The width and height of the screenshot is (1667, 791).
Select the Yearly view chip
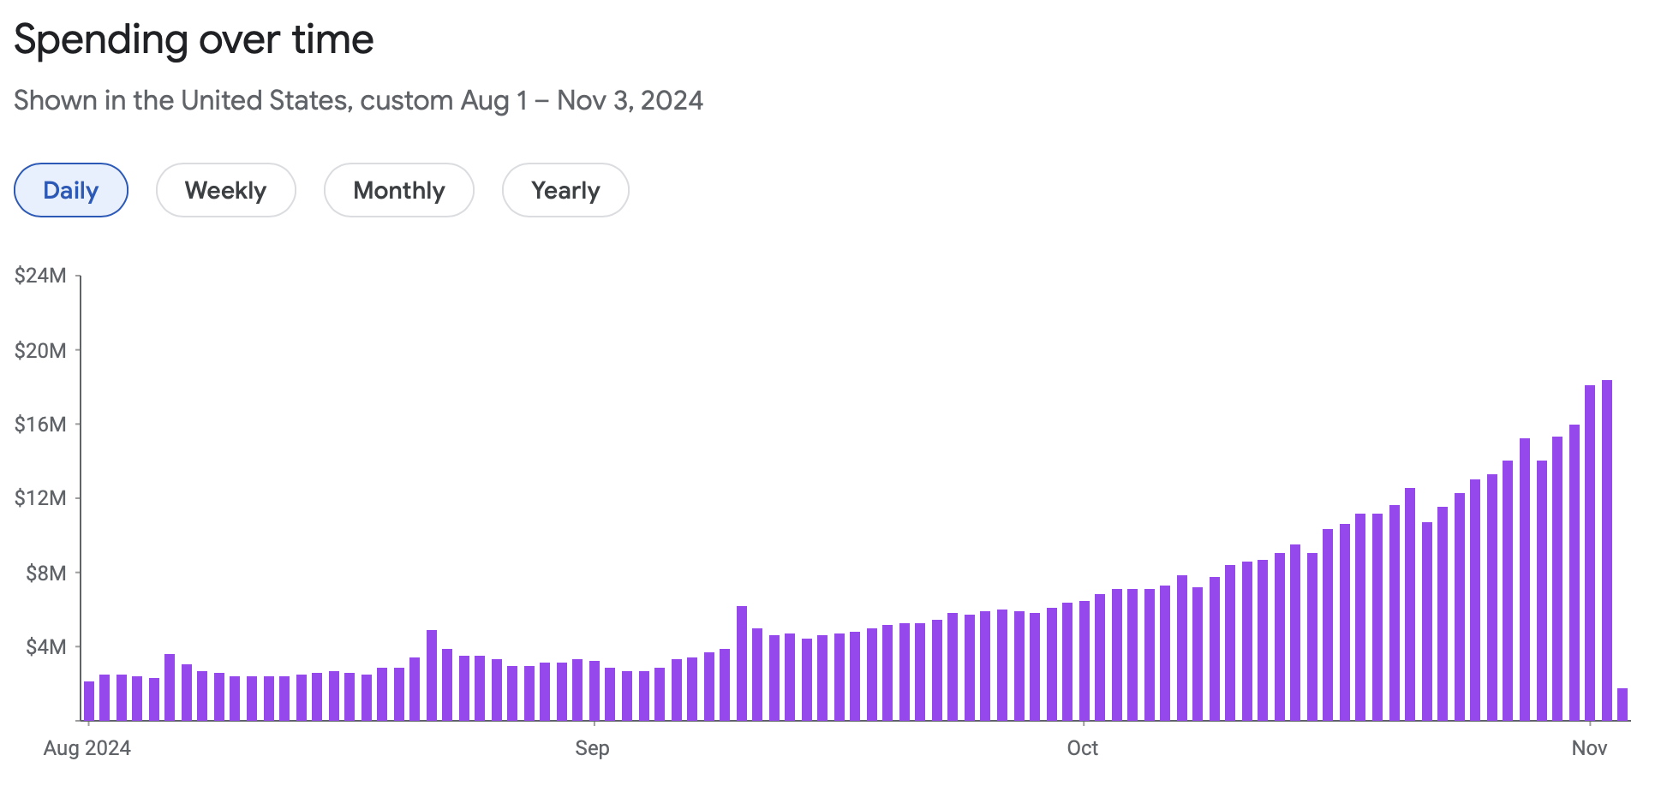point(565,190)
